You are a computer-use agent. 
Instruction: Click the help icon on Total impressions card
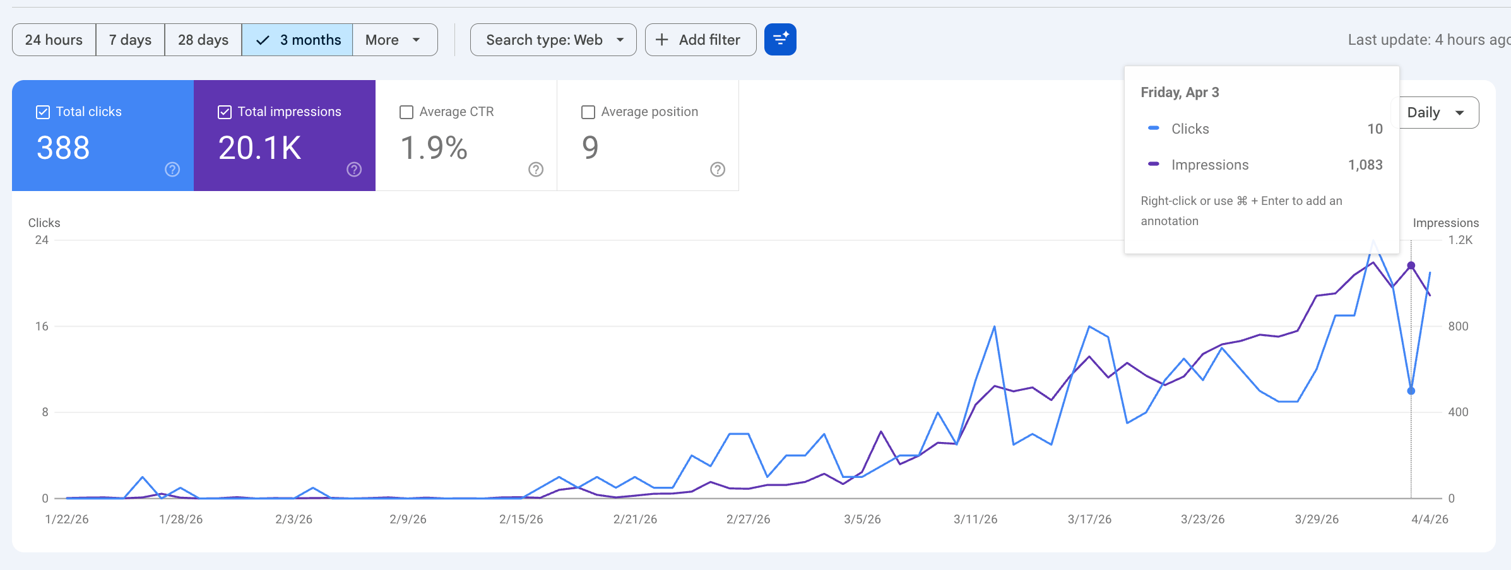(353, 169)
